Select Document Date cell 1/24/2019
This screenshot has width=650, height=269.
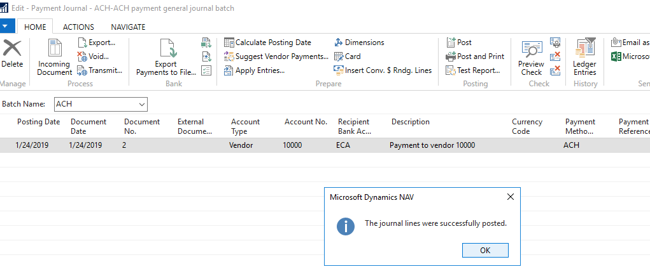pyautogui.click(x=85, y=145)
